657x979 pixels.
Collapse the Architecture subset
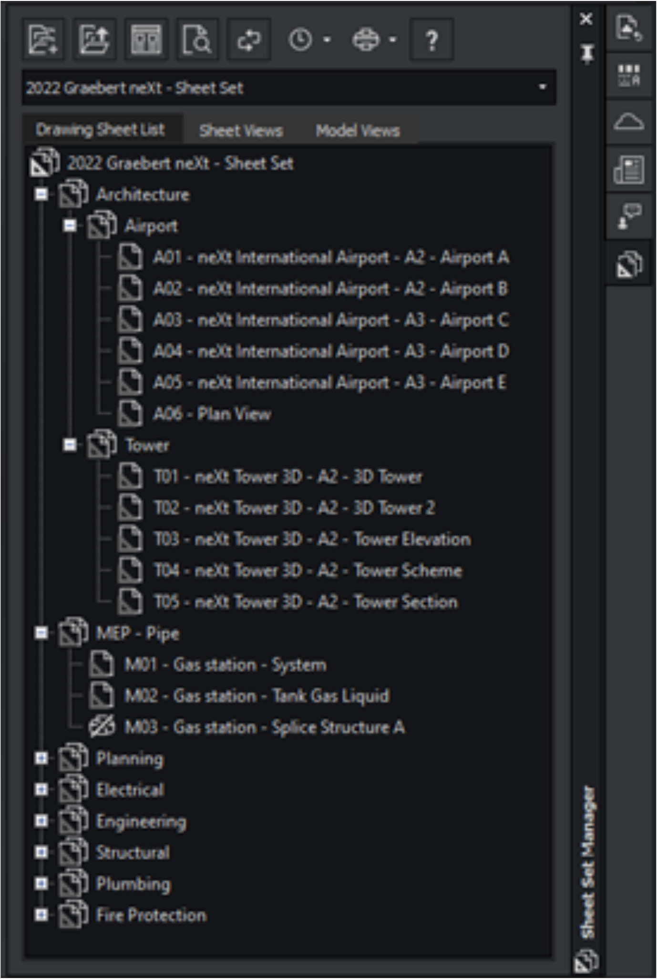41,194
